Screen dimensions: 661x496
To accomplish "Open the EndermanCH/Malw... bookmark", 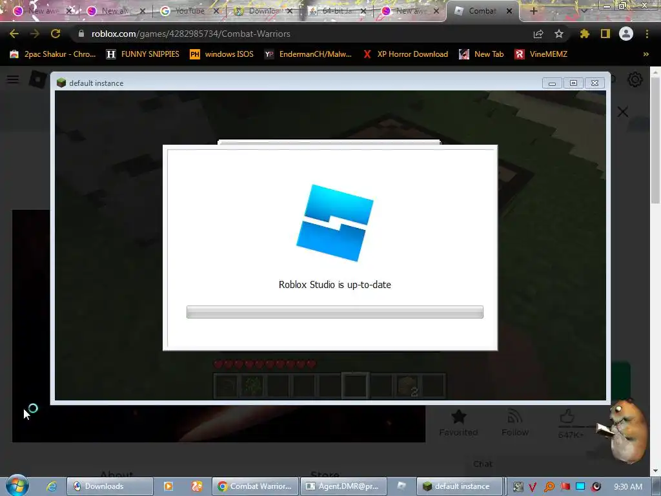I will 308,54.
